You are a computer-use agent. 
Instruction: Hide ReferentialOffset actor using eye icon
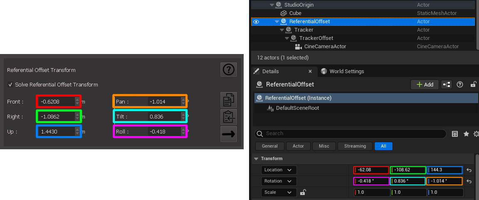point(256,22)
